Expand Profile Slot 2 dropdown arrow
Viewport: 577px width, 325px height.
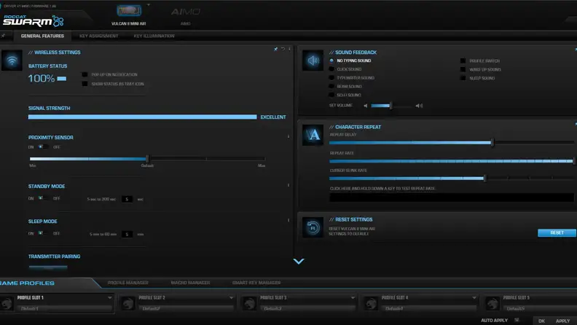(231, 297)
